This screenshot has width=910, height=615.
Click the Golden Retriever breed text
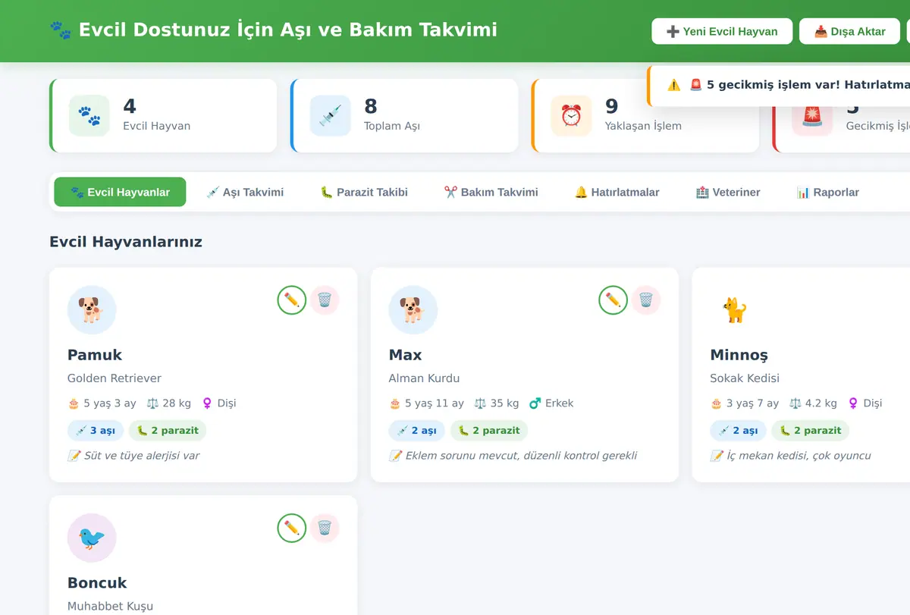pos(115,378)
